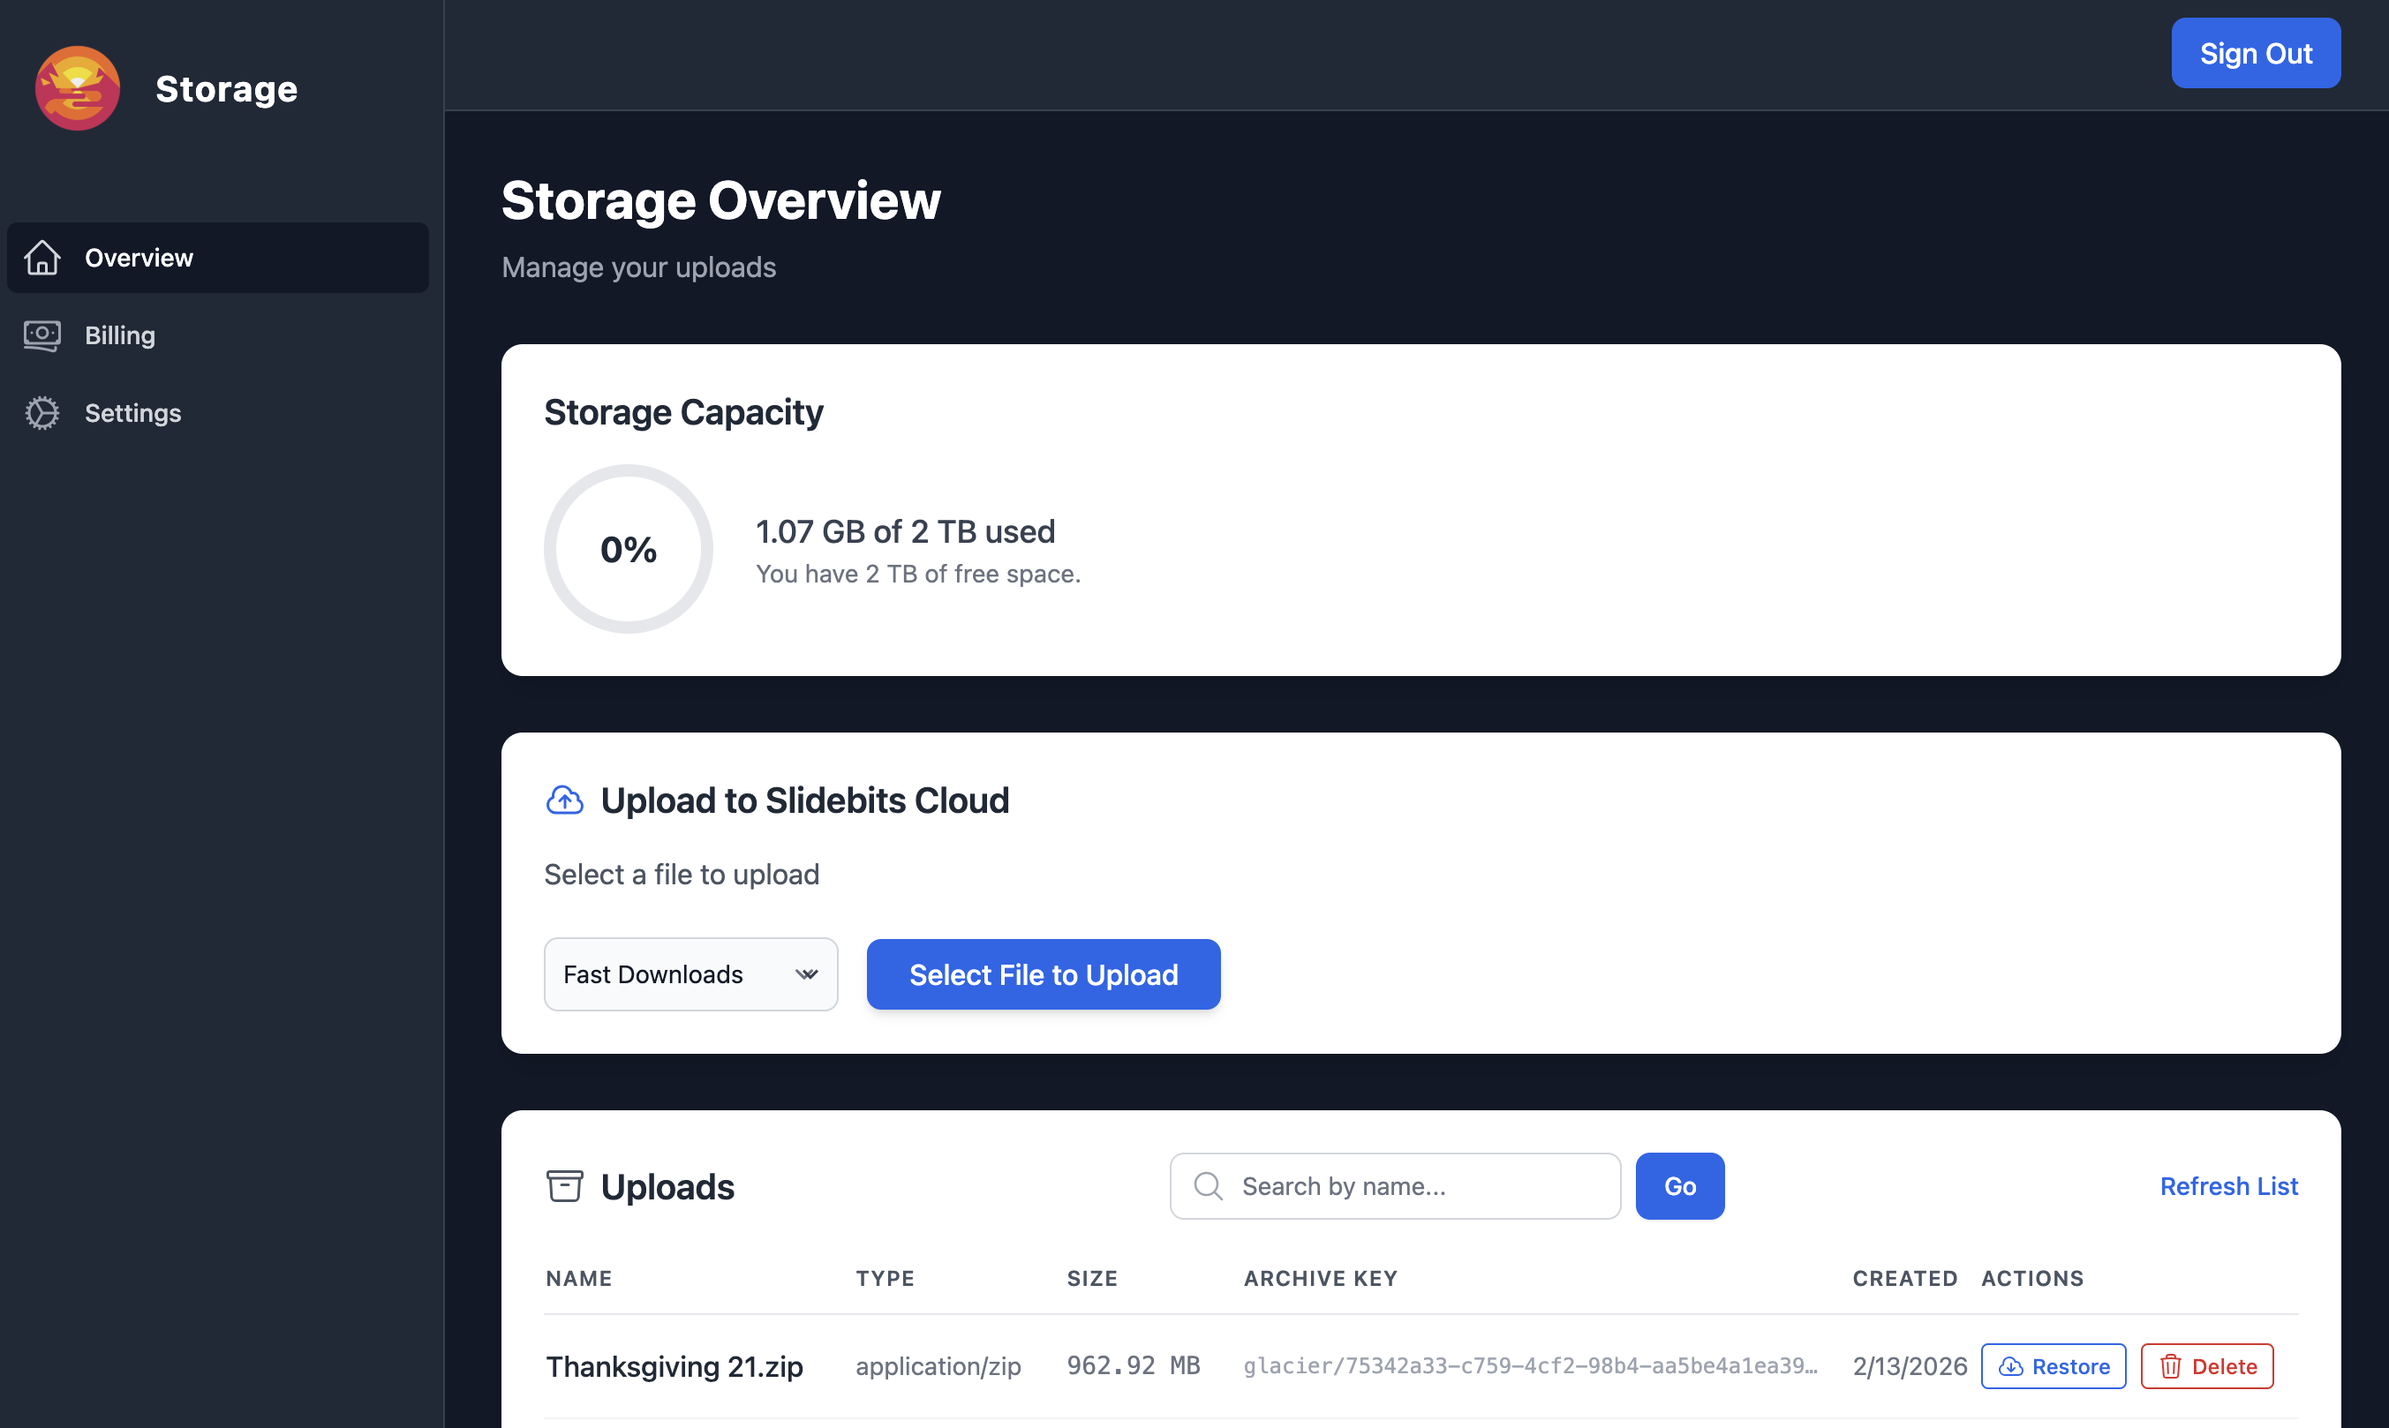Click the CREATED column header
This screenshot has height=1428, width=2389.
[1905, 1278]
